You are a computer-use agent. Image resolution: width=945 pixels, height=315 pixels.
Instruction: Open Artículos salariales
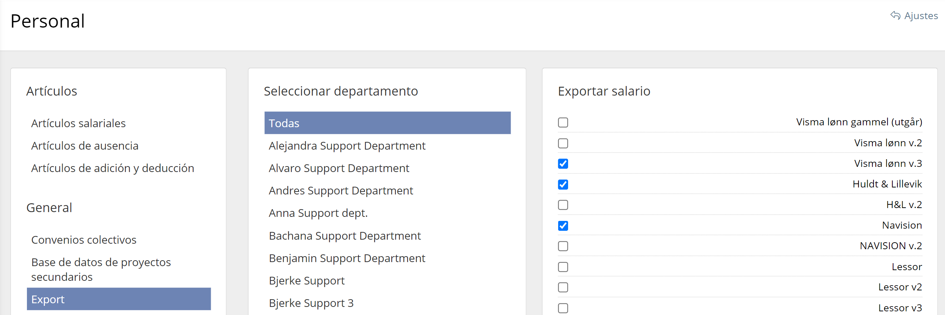[78, 123]
